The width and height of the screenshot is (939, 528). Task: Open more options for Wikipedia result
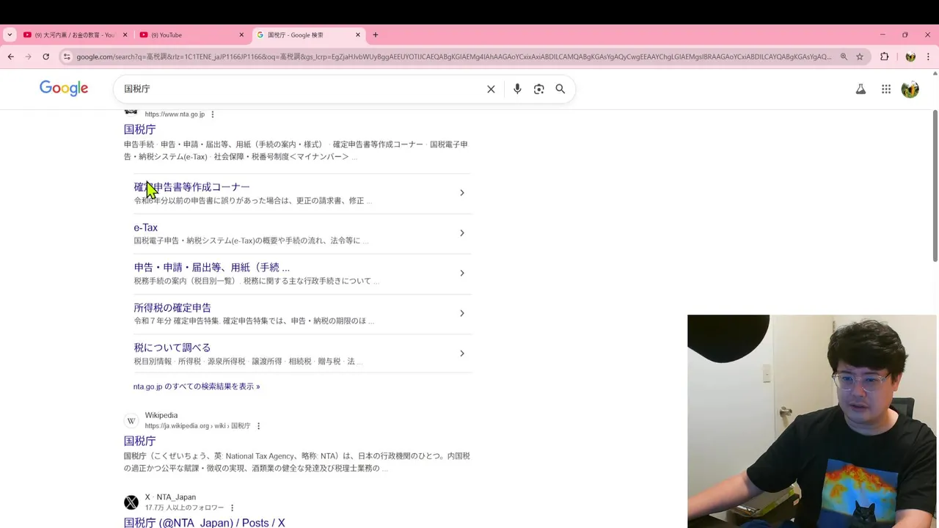click(258, 426)
